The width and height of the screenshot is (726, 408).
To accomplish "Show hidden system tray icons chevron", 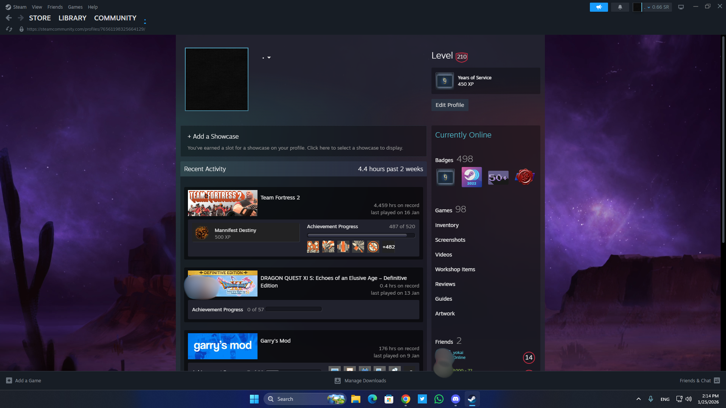I will tap(638, 399).
